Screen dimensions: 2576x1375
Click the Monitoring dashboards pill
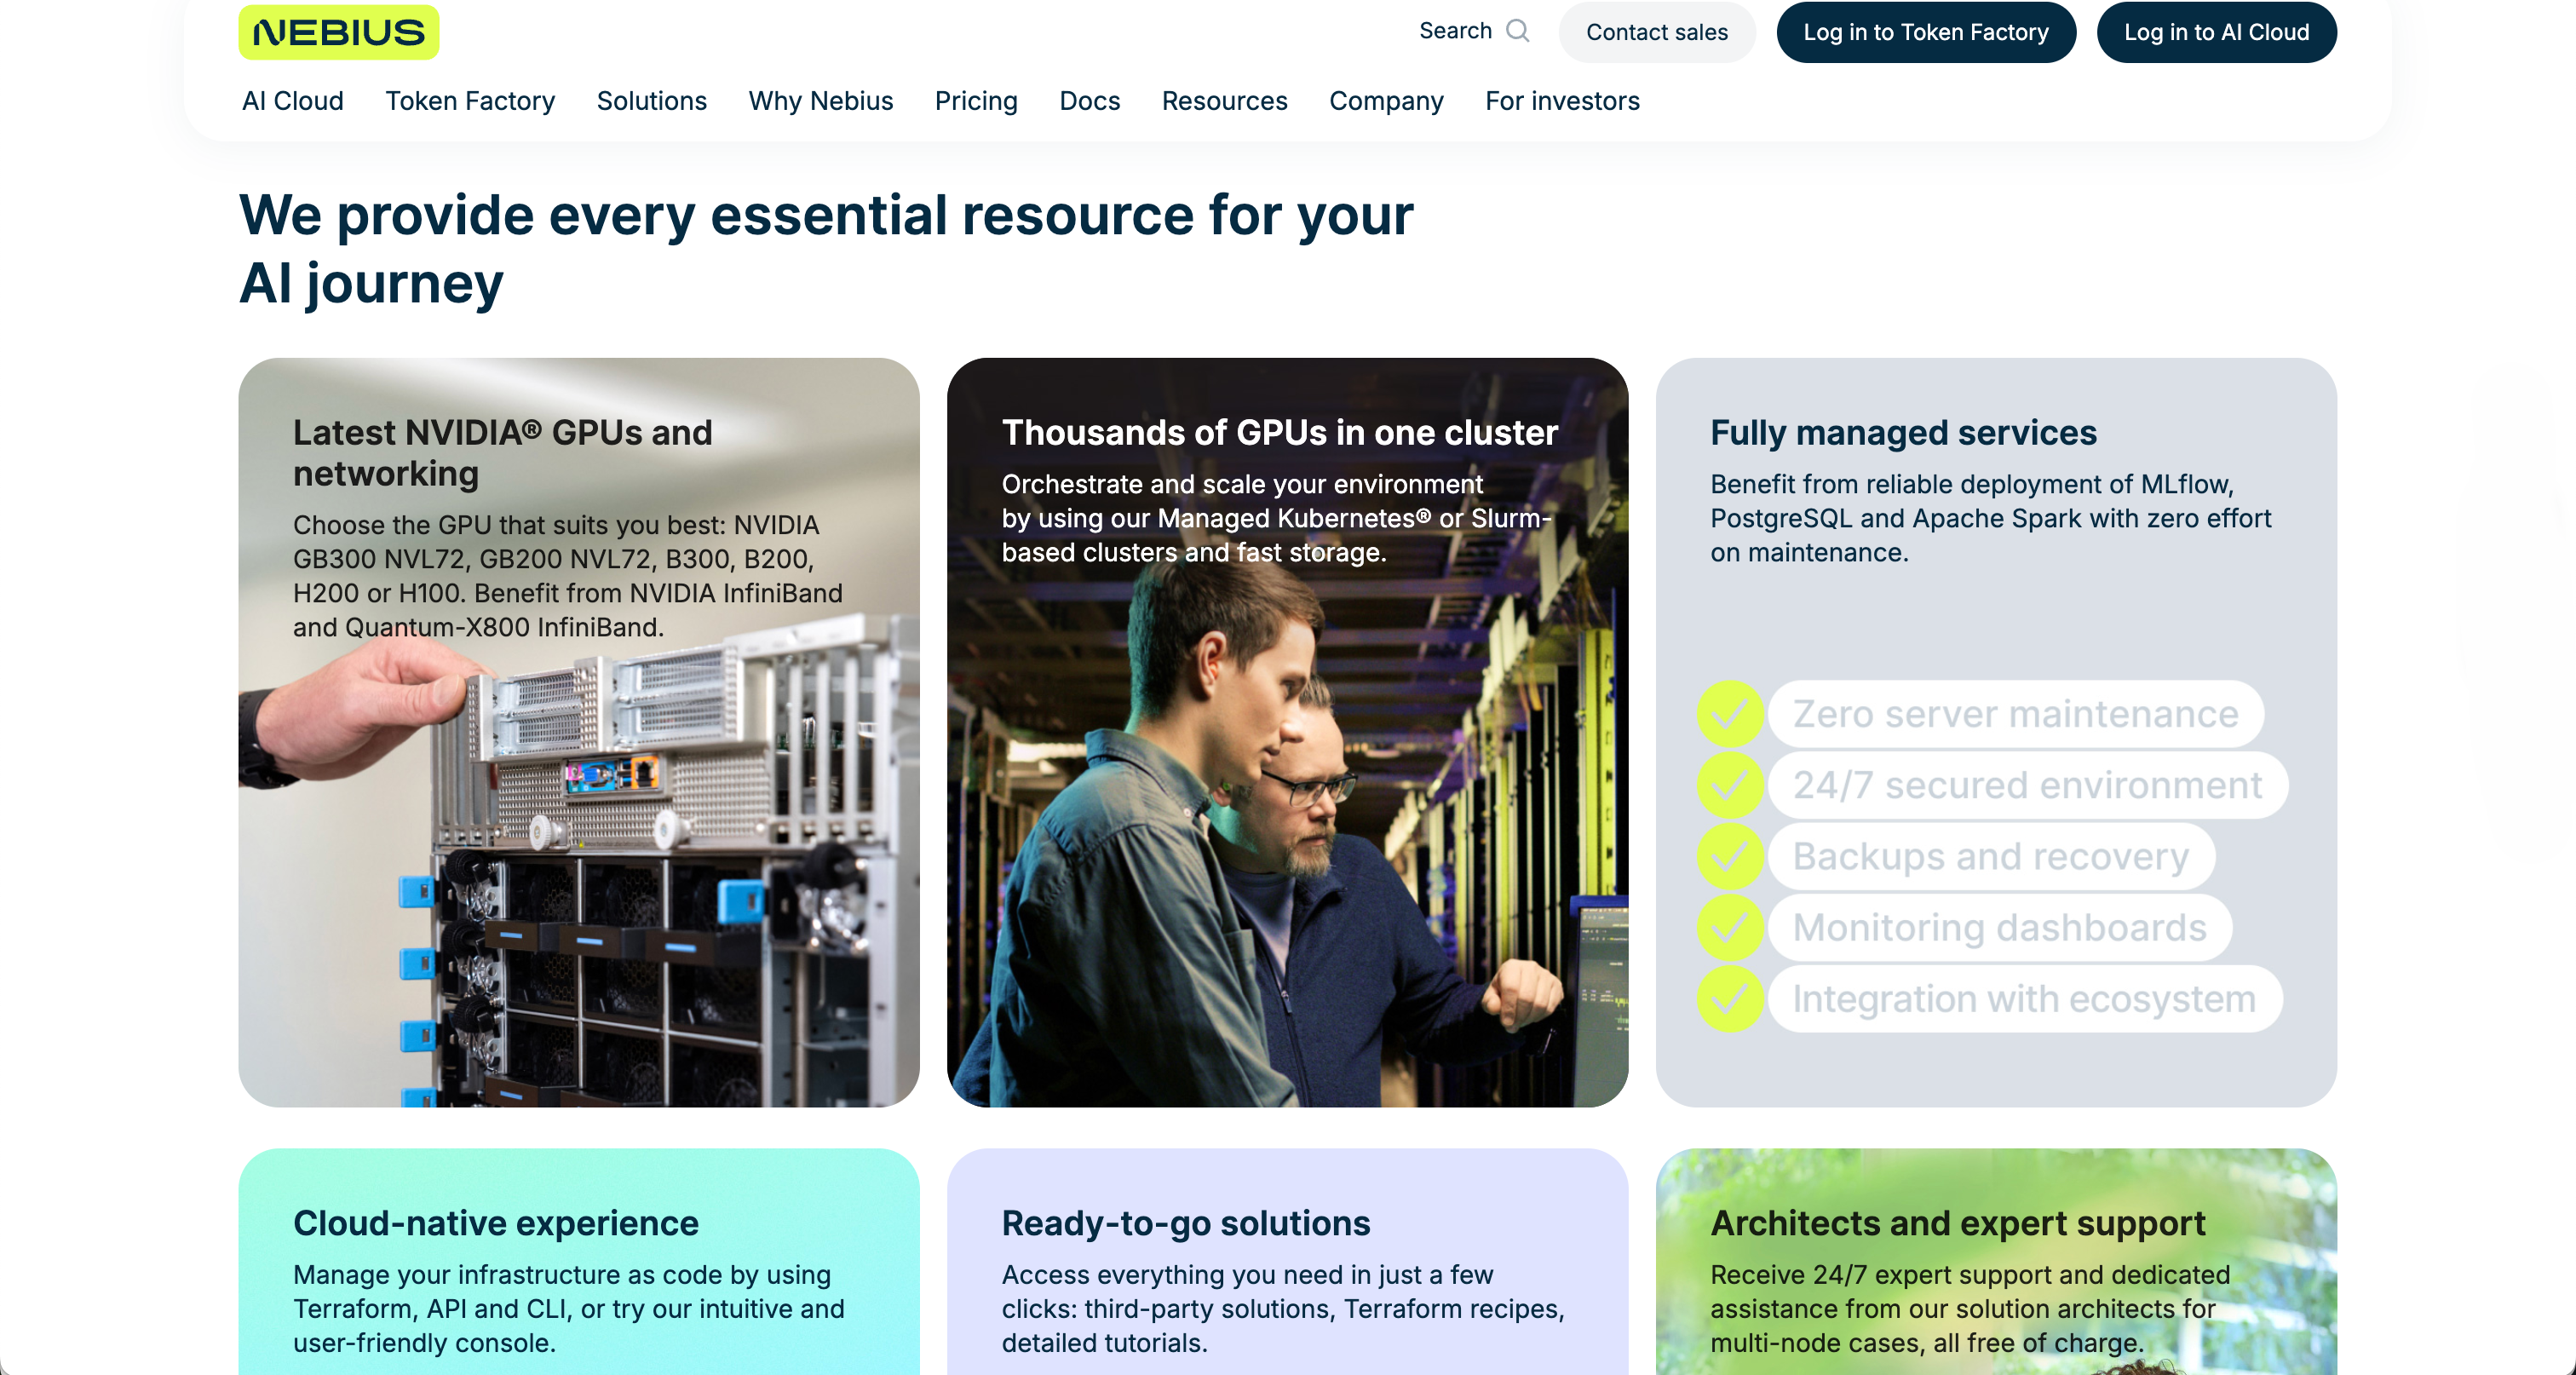click(x=1999, y=927)
